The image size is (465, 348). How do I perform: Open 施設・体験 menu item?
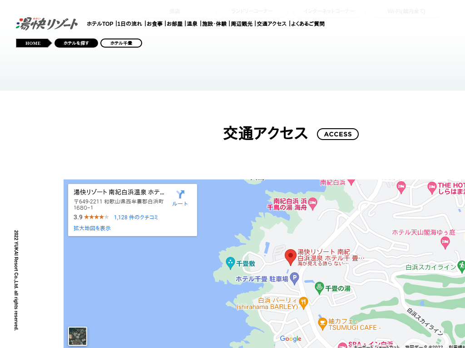(214, 24)
